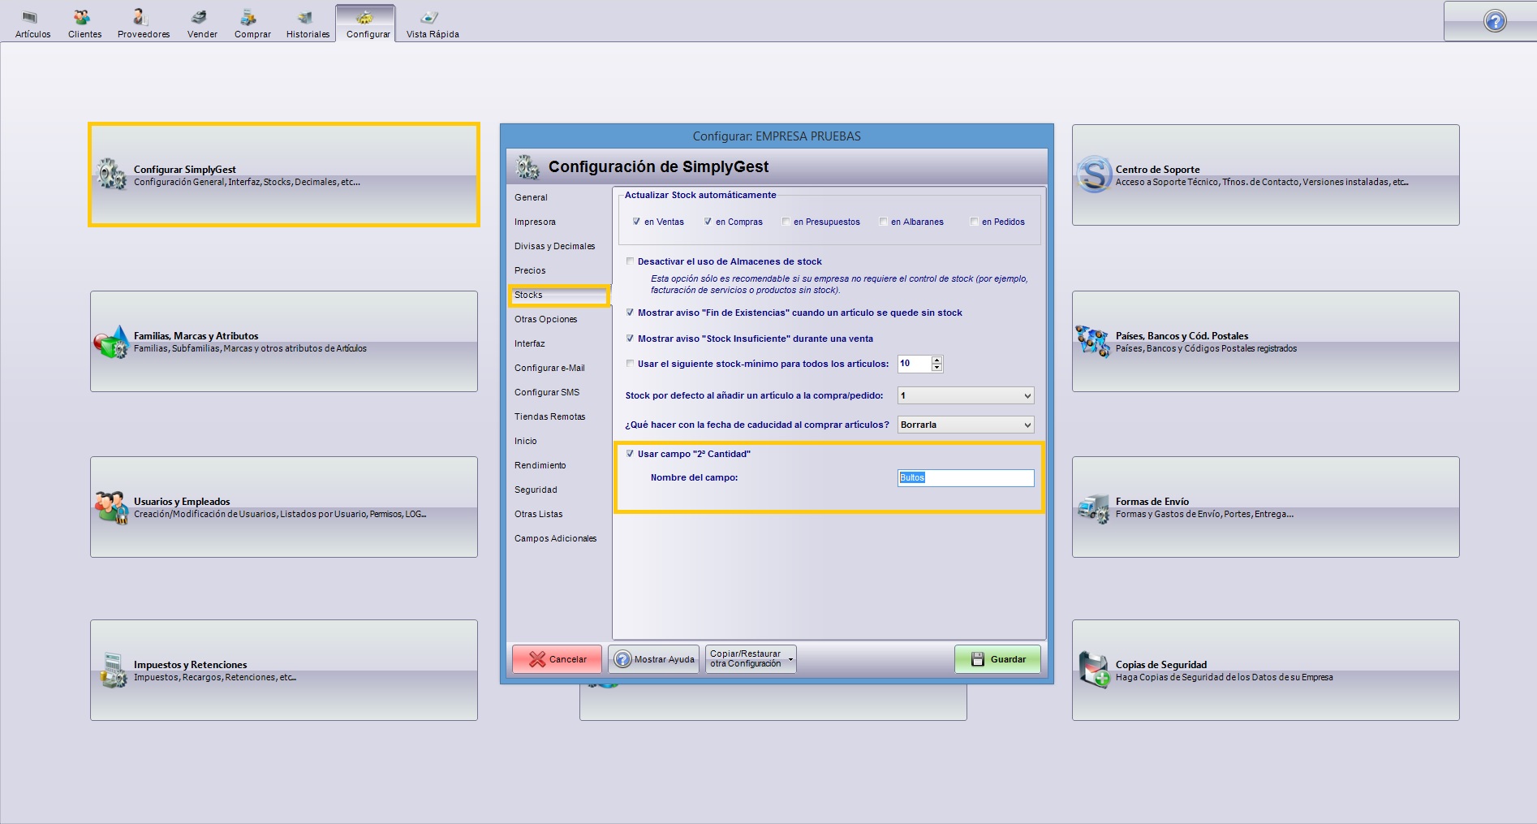Click the Países, Bancos y Cód. Postales icon
Viewport: 1537px width, 824px height.
pos(1092,342)
